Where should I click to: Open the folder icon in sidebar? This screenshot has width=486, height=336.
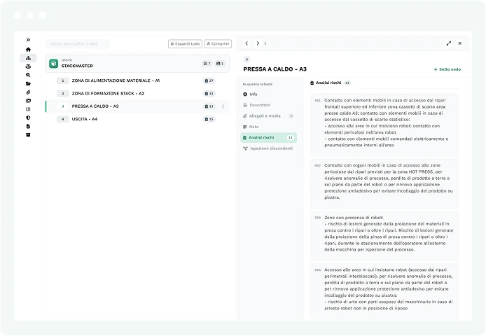point(28,84)
